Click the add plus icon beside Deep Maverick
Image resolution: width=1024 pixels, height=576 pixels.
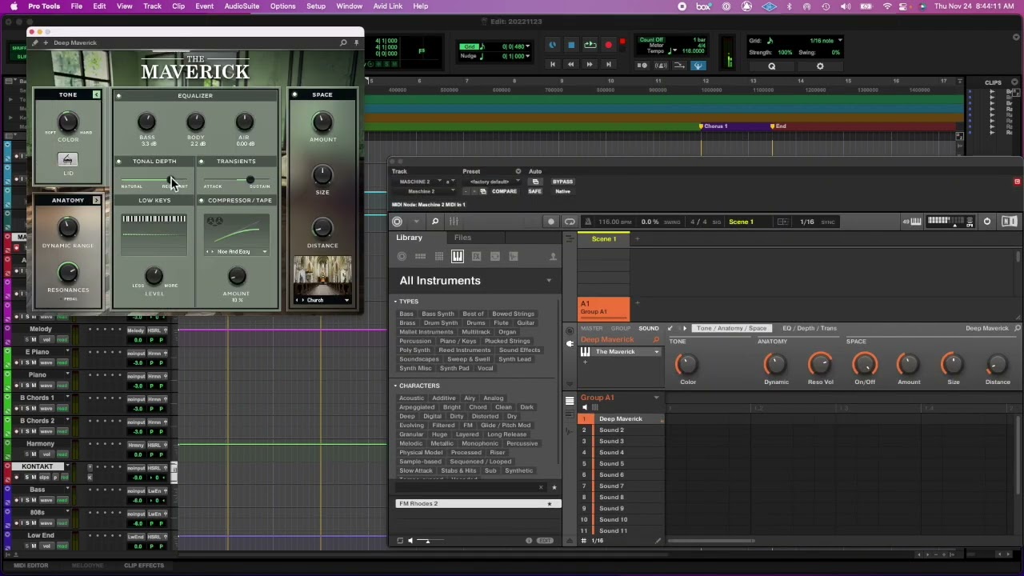click(x=46, y=42)
